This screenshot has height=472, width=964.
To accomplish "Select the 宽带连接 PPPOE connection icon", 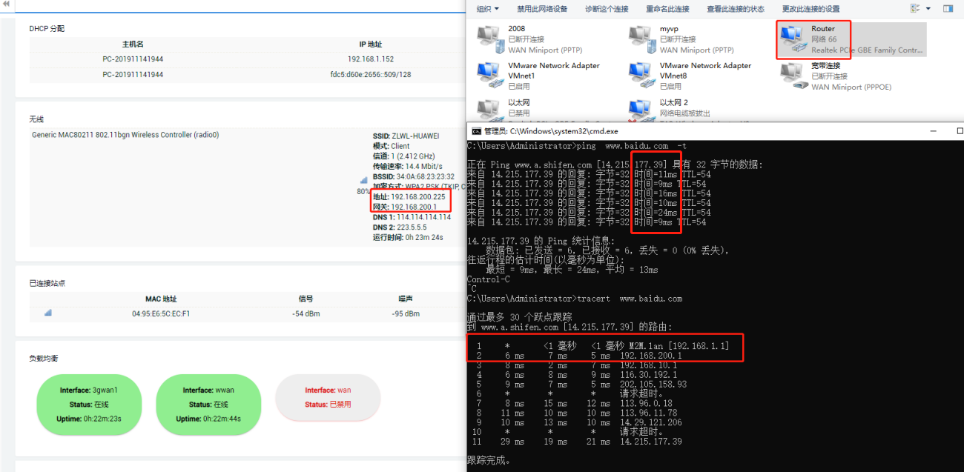I will pyautogui.click(x=793, y=76).
